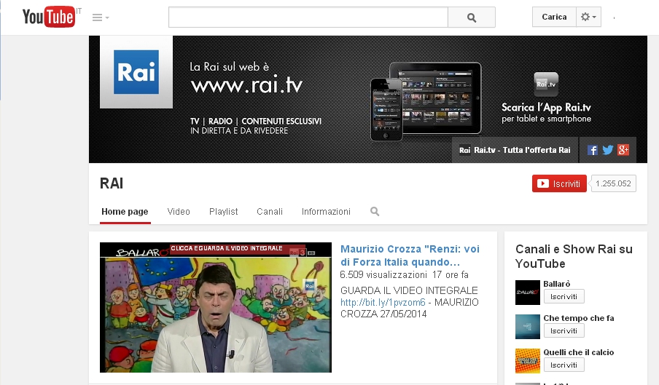Viewport: 659px width, 385px height.
Task: Switch to the Canali tab
Action: pos(270,212)
